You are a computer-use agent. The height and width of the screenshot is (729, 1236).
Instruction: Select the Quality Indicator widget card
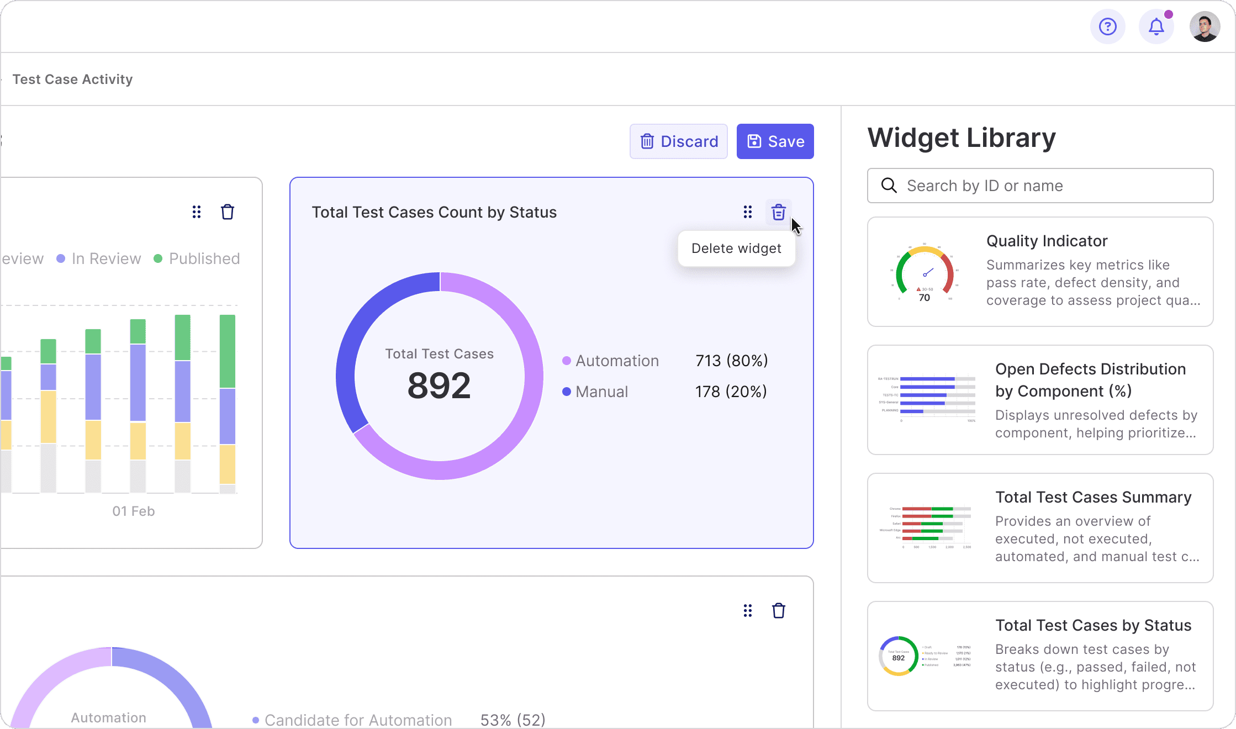[1040, 272]
